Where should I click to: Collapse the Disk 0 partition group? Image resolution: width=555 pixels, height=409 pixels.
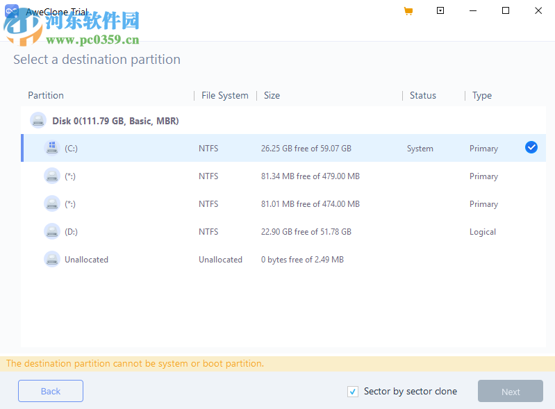(x=115, y=121)
